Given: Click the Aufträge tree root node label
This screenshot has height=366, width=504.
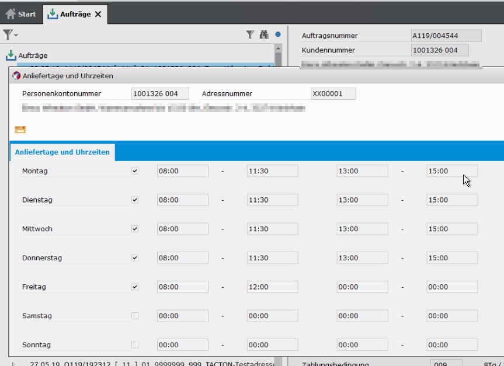Looking at the screenshot, I should click(33, 55).
